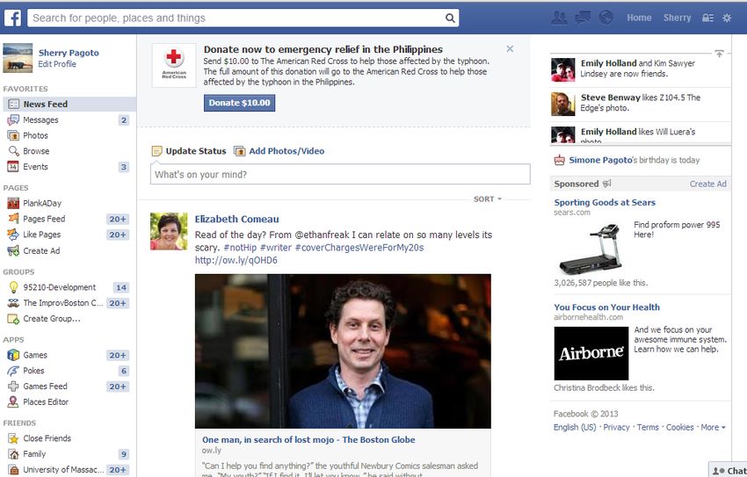Expand the More footer dropdown
The width and height of the screenshot is (747, 477).
(x=713, y=428)
